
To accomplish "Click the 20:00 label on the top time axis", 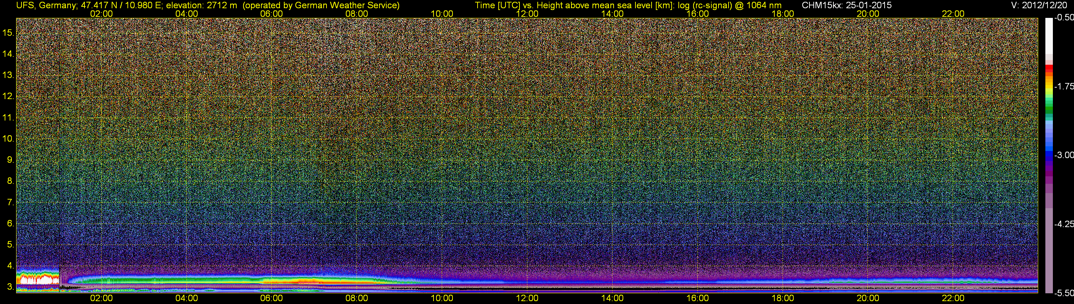I will click(868, 14).
